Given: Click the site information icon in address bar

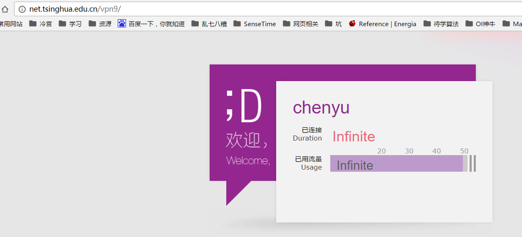Looking at the screenshot, I should point(22,9).
